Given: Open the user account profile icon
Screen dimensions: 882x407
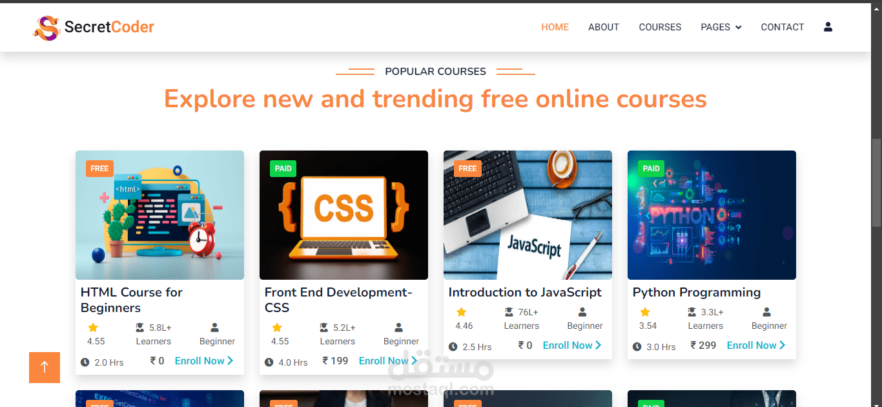Looking at the screenshot, I should click(x=828, y=27).
